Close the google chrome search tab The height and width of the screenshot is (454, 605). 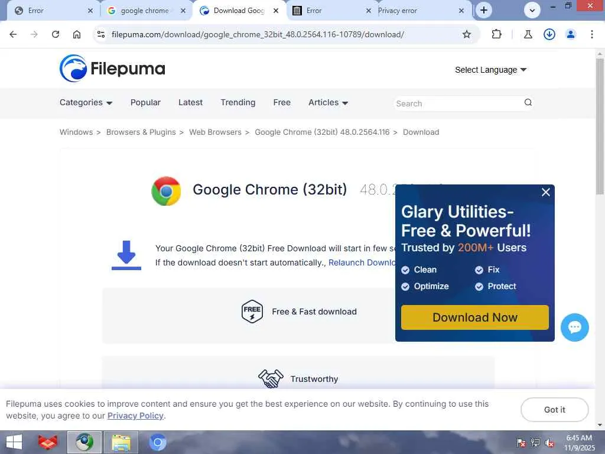(x=183, y=11)
